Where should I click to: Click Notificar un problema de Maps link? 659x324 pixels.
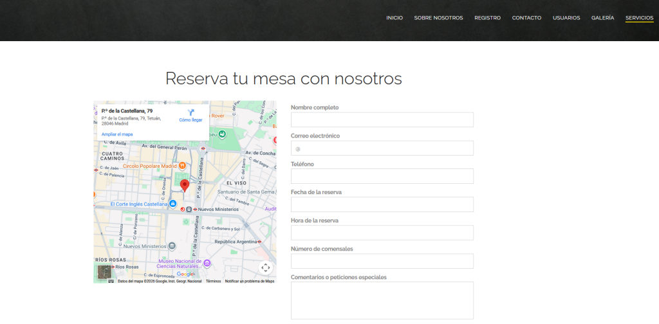tap(250, 281)
